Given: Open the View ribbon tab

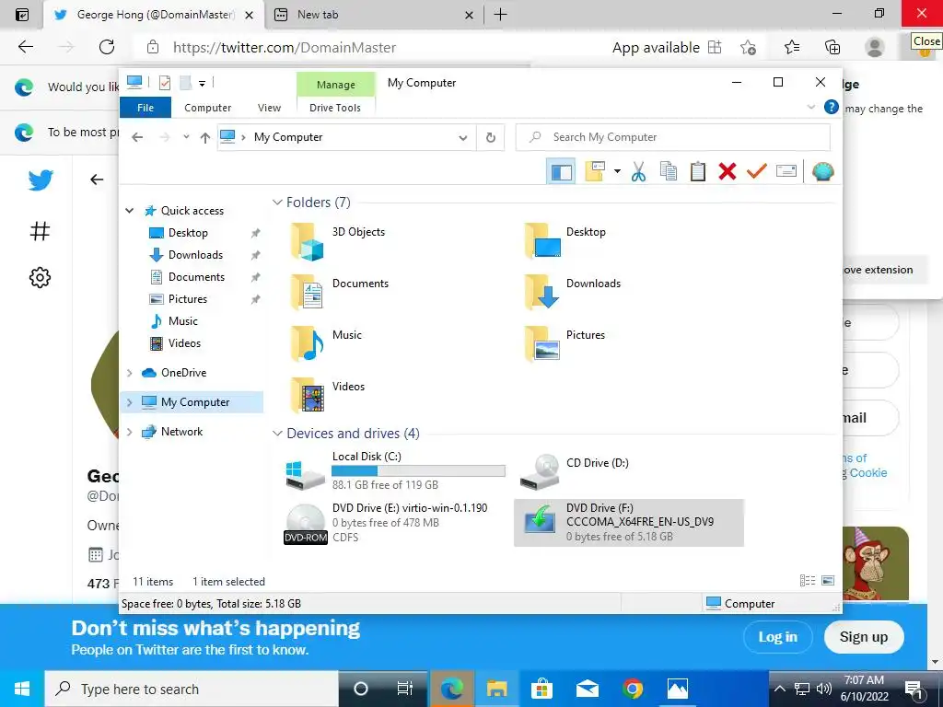Looking at the screenshot, I should 269,108.
